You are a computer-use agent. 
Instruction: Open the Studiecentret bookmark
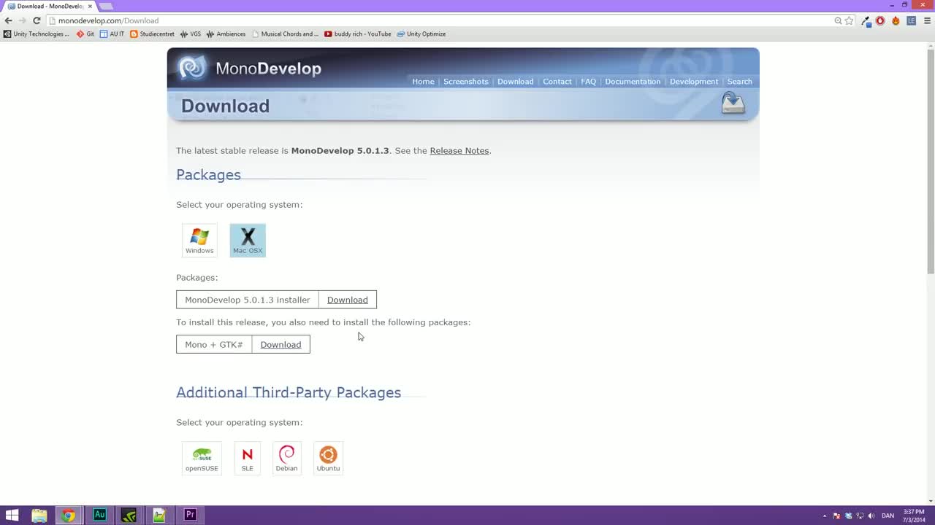click(x=153, y=34)
